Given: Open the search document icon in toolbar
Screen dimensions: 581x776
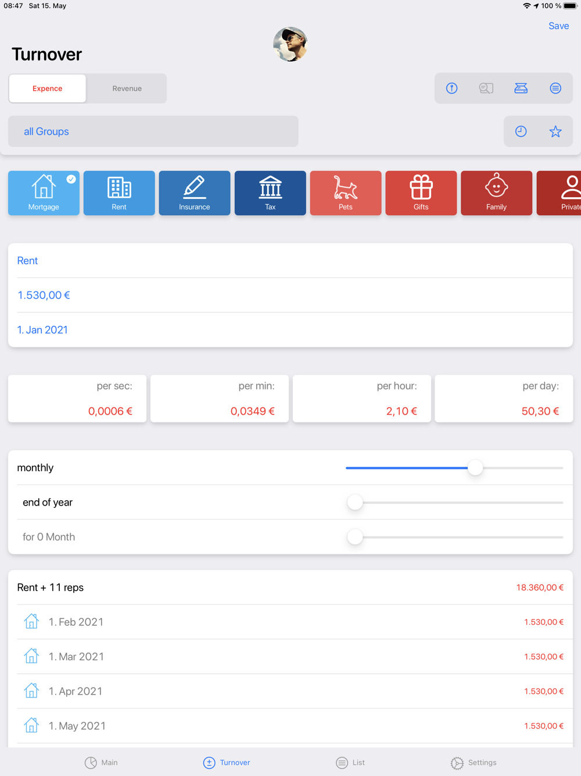Looking at the screenshot, I should point(486,88).
